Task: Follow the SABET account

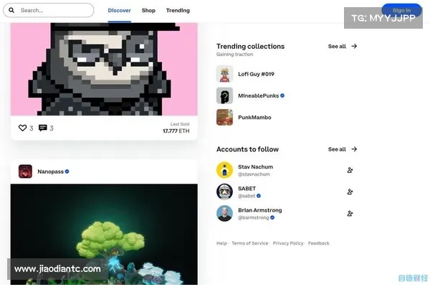Action: (350, 192)
